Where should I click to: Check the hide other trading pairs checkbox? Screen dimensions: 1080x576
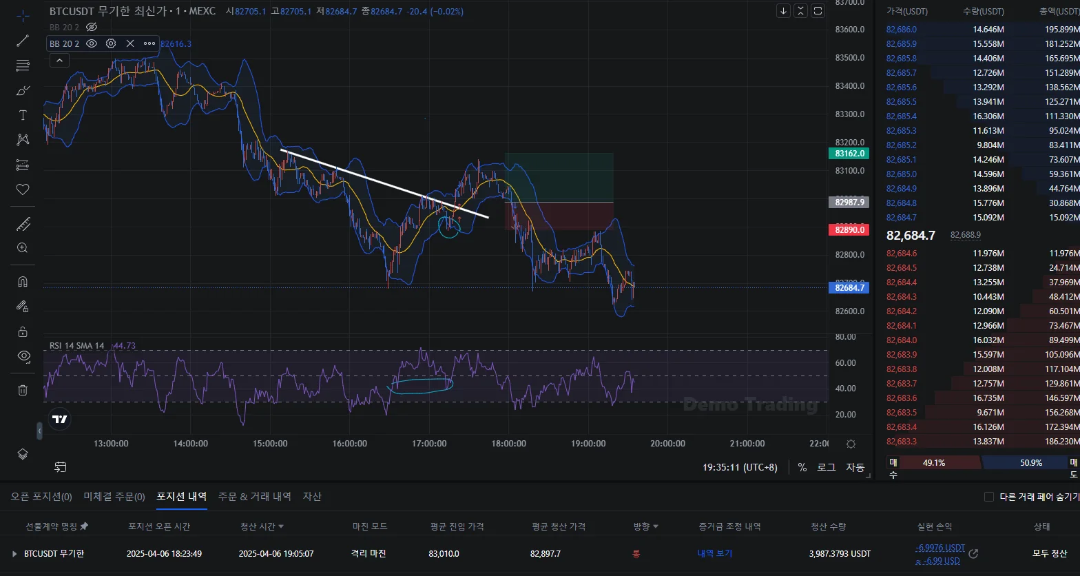click(989, 497)
